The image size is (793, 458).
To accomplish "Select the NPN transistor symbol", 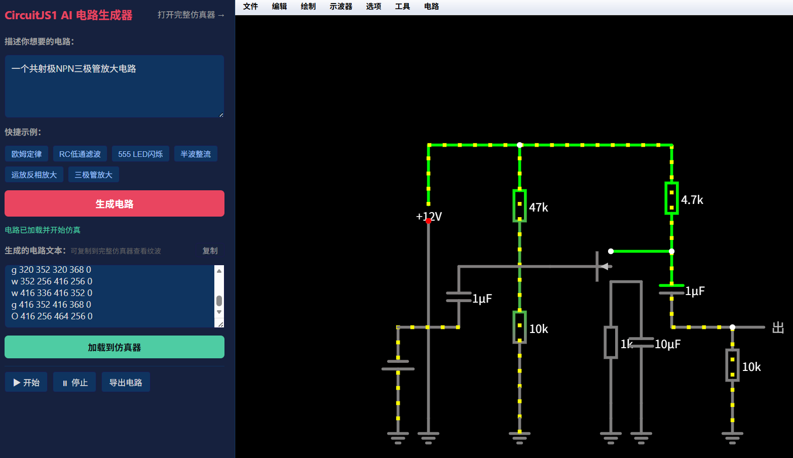I will pyautogui.click(x=603, y=266).
